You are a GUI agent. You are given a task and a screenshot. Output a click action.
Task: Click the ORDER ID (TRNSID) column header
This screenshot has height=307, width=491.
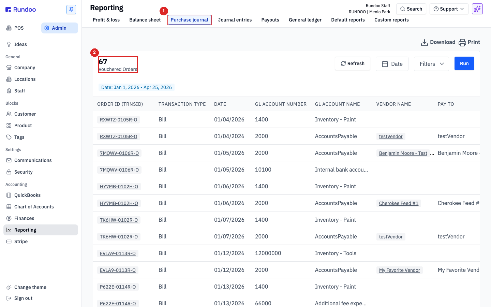[120, 104]
